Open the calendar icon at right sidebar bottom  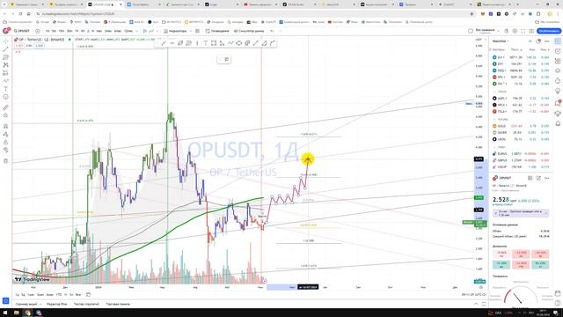click(x=558, y=293)
